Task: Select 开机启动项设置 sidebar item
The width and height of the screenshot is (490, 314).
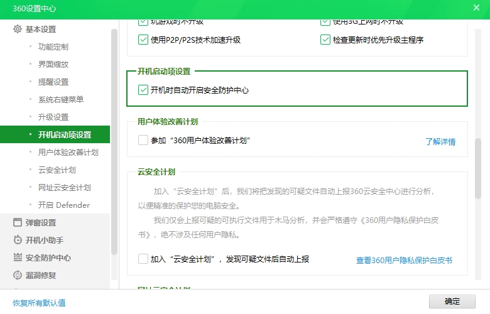Action: (55, 134)
